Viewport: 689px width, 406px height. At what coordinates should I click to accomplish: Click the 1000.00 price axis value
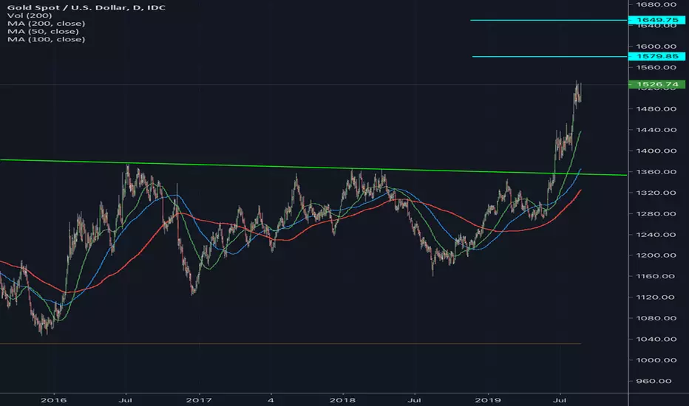656,360
